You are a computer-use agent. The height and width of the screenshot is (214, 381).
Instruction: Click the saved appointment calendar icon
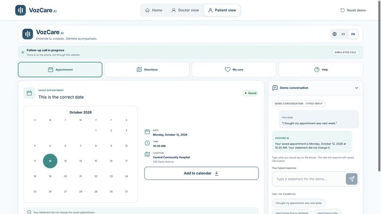click(29, 93)
